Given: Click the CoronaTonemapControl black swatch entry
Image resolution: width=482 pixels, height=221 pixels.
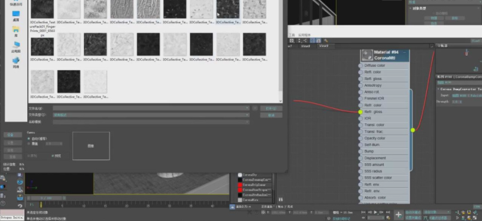Looking at the screenshot, I should coord(255,180).
